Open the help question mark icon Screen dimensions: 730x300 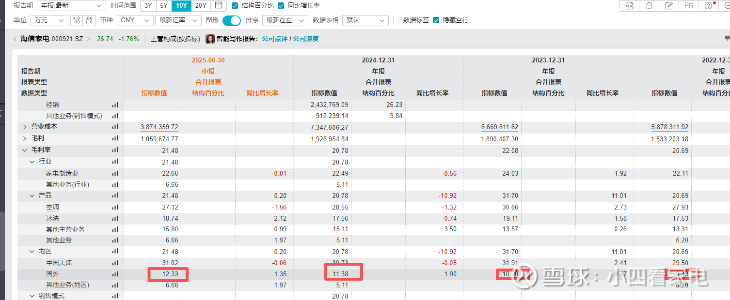pyautogui.click(x=708, y=6)
